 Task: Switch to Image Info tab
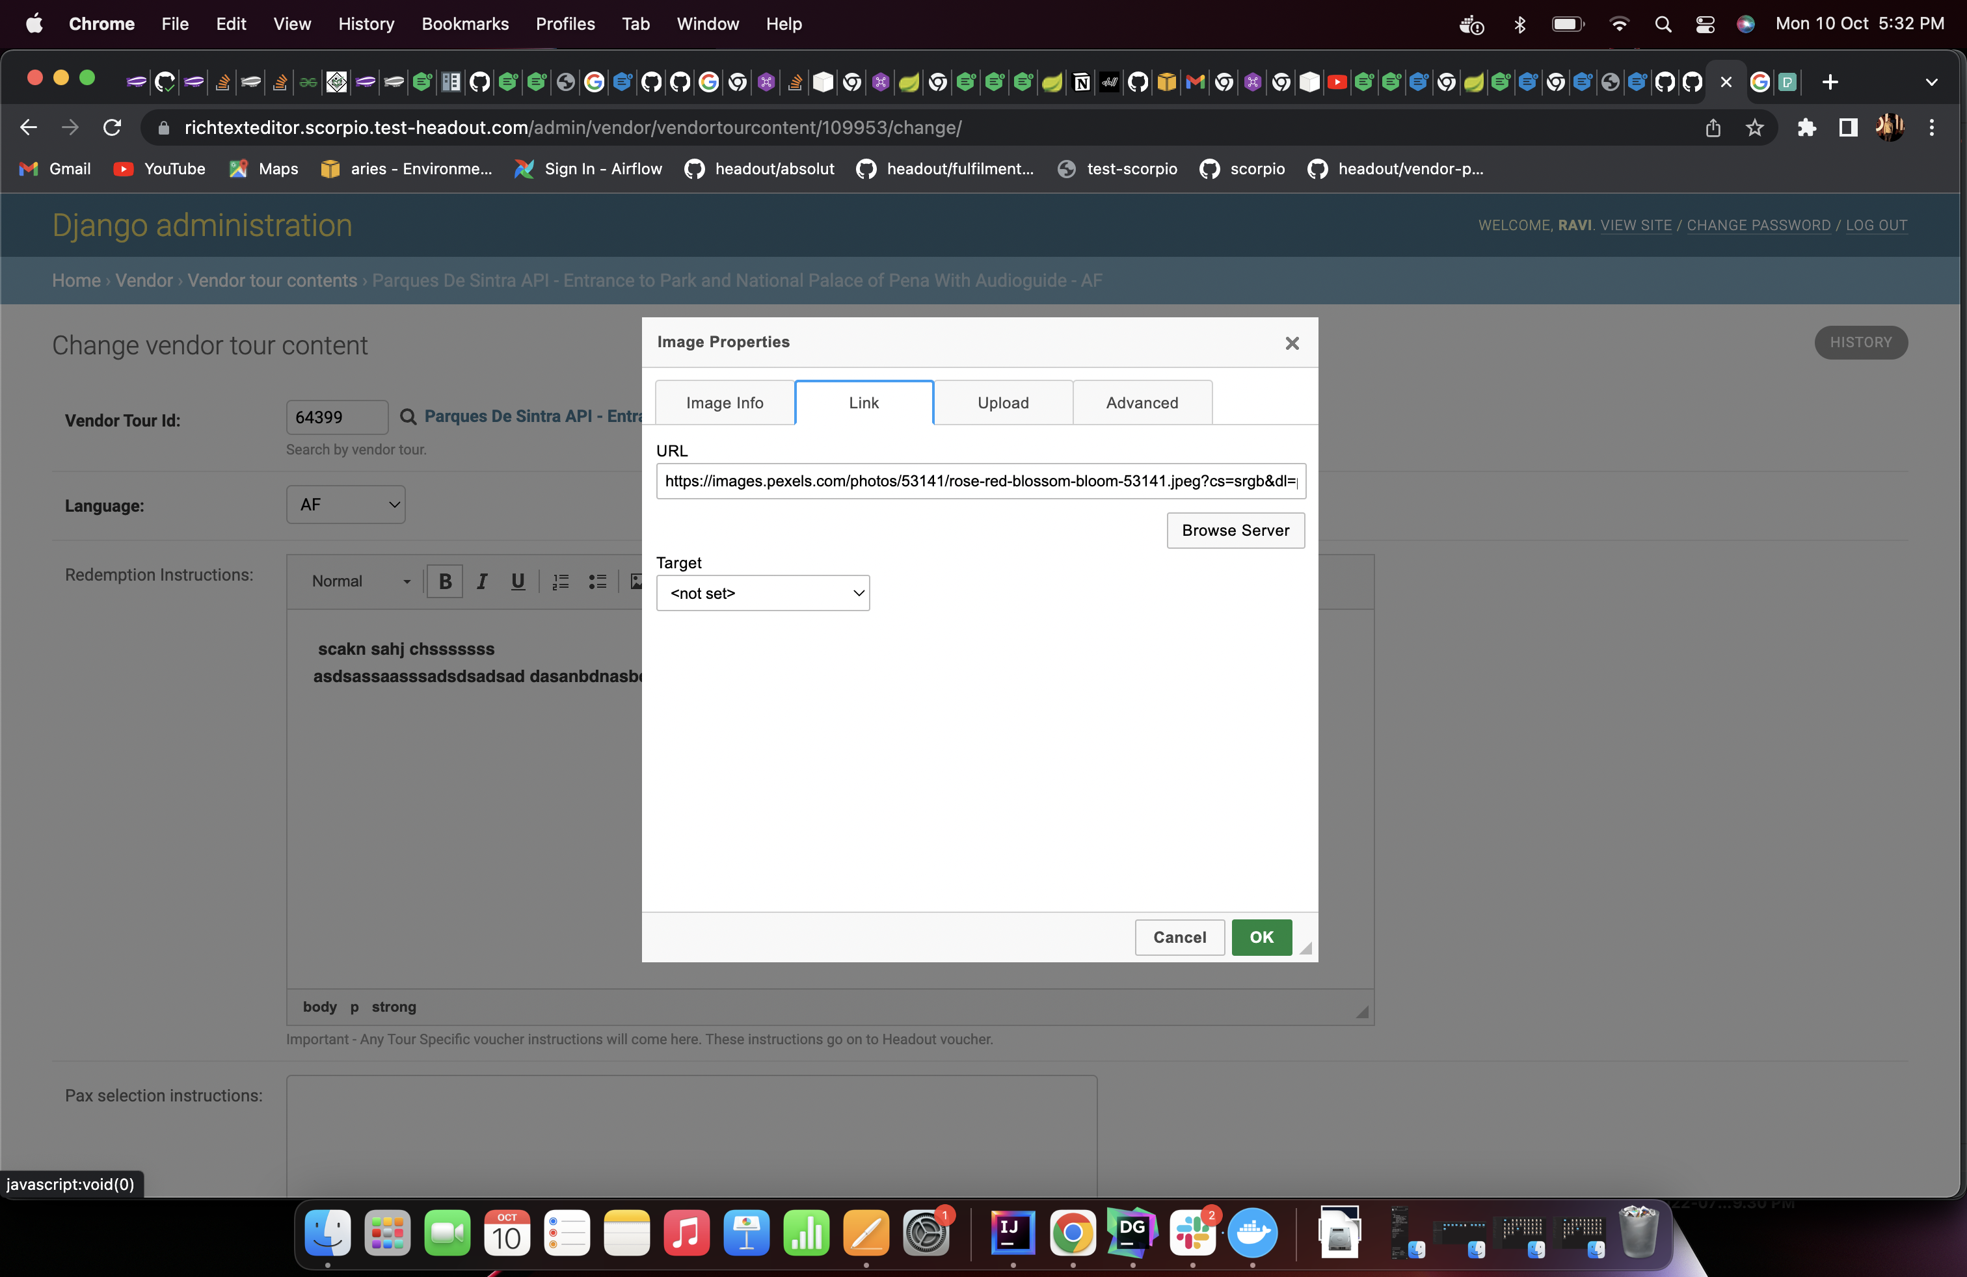725,402
